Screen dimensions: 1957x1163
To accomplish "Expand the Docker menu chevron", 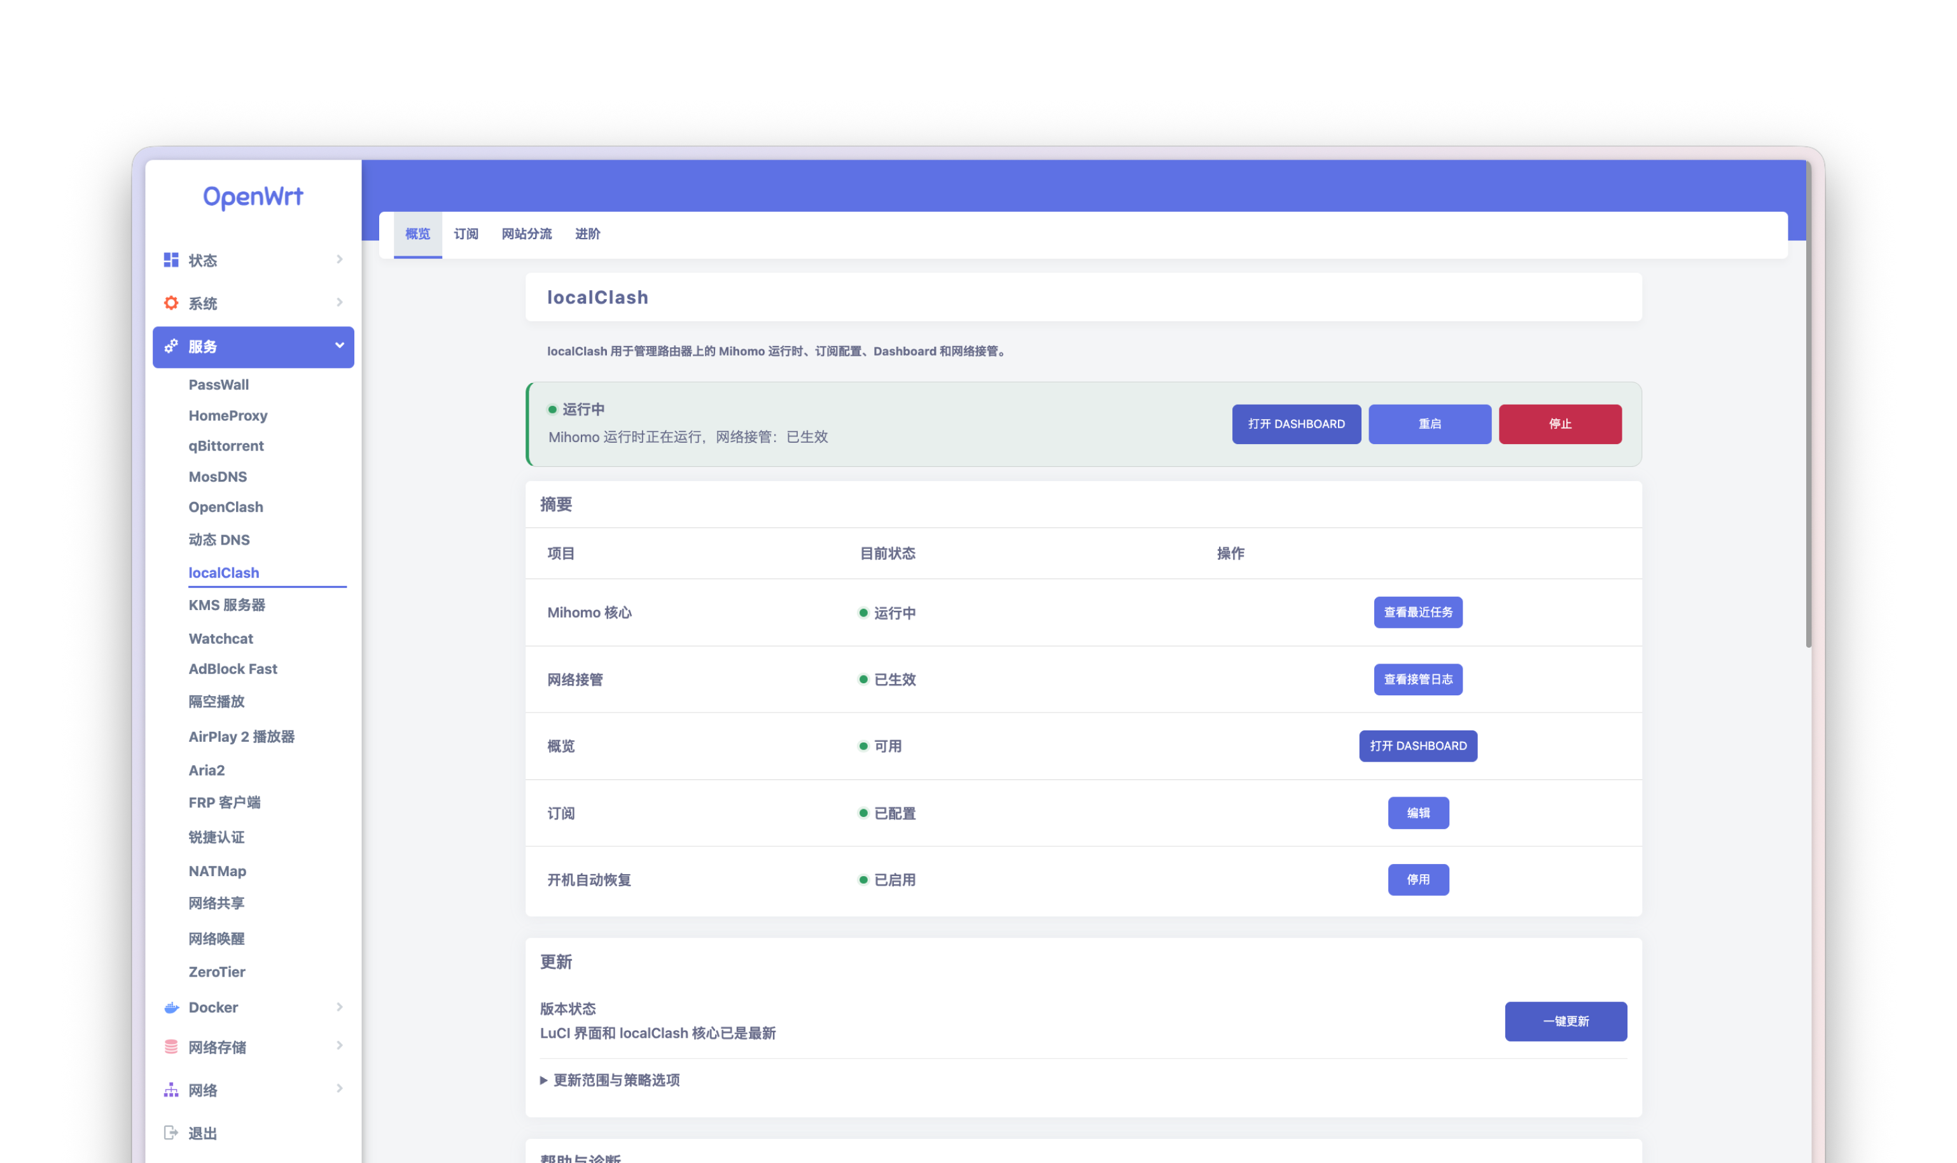I will [x=339, y=1007].
